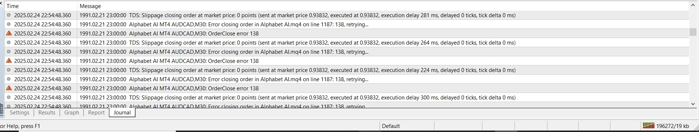Open the Graph tab
The image size is (699, 132).
(72, 113)
